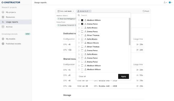
Task: Click the Resources icon in sidebar
Action: [x=3, y=17]
